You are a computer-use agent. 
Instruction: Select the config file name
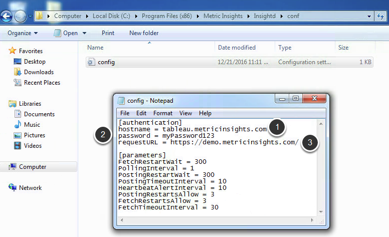click(106, 62)
